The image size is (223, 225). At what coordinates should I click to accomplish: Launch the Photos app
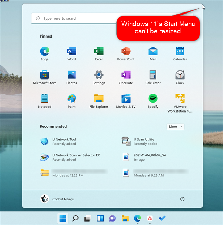coord(72,77)
